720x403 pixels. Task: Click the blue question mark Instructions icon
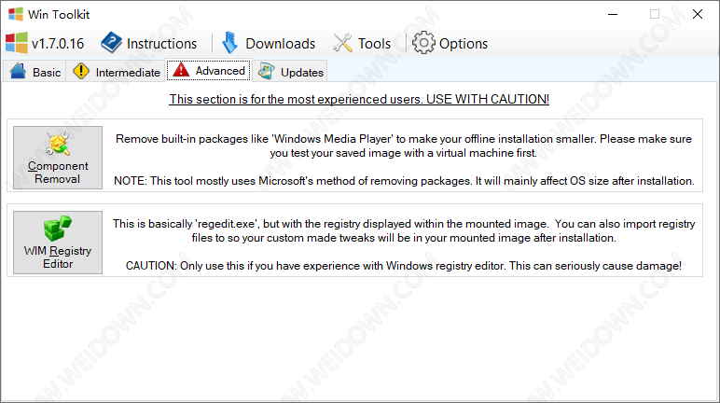[111, 43]
